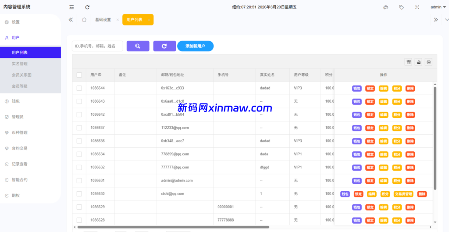Screen dimensions: 449x232
Task: Expand the 智能合约 sidebar menu
Action: (30, 180)
